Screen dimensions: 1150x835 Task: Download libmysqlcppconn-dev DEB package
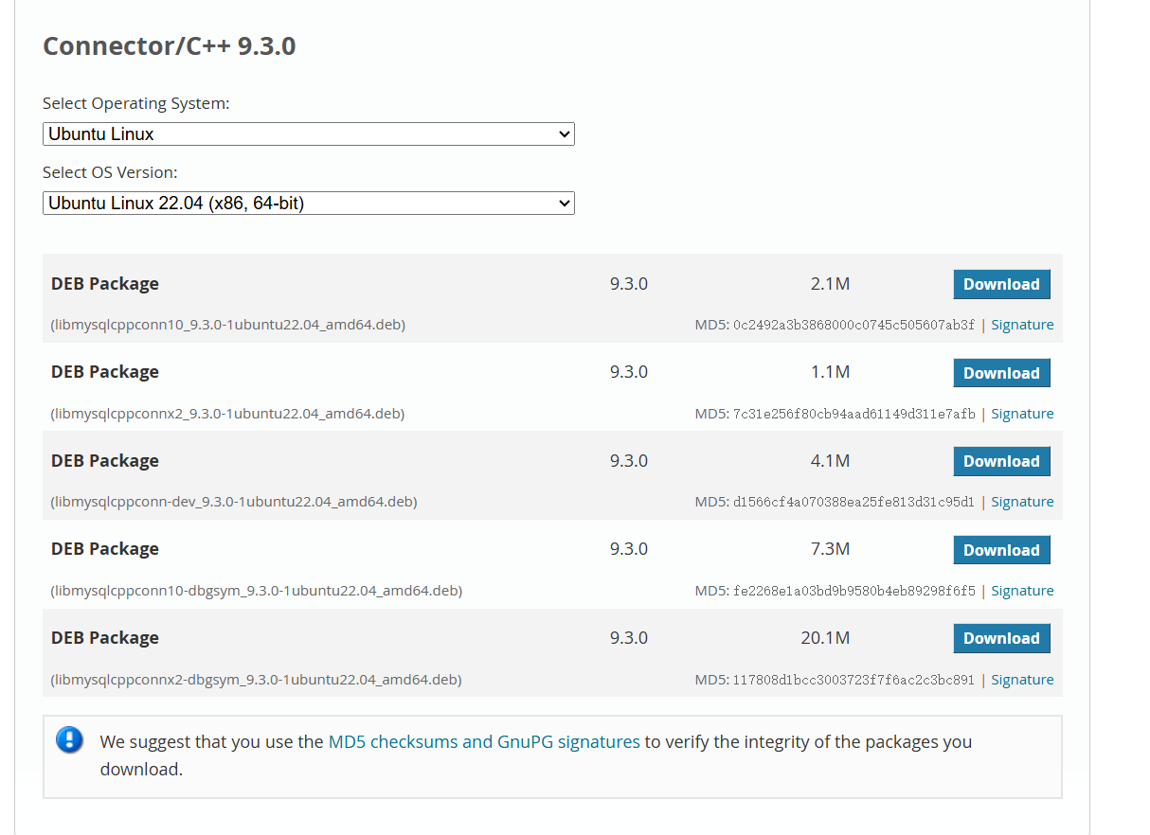pos(1001,461)
